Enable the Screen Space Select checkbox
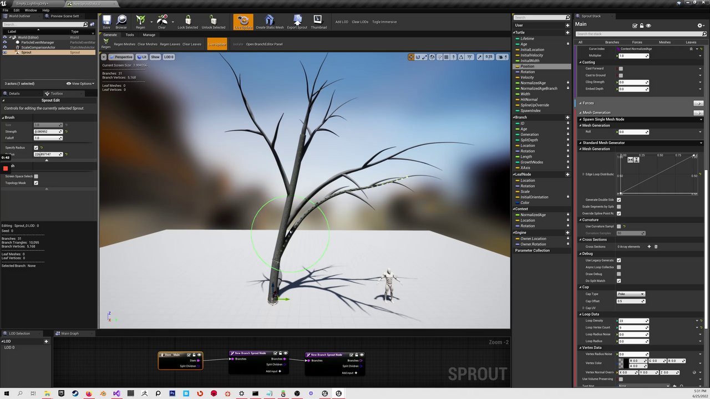 (36, 176)
